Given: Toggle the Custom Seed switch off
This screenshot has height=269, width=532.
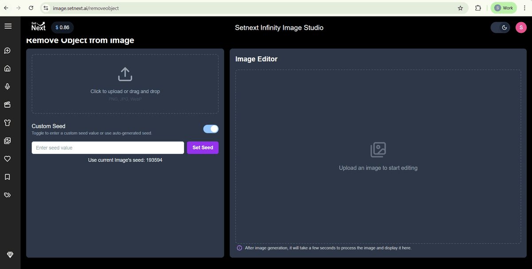Looking at the screenshot, I should (x=211, y=129).
